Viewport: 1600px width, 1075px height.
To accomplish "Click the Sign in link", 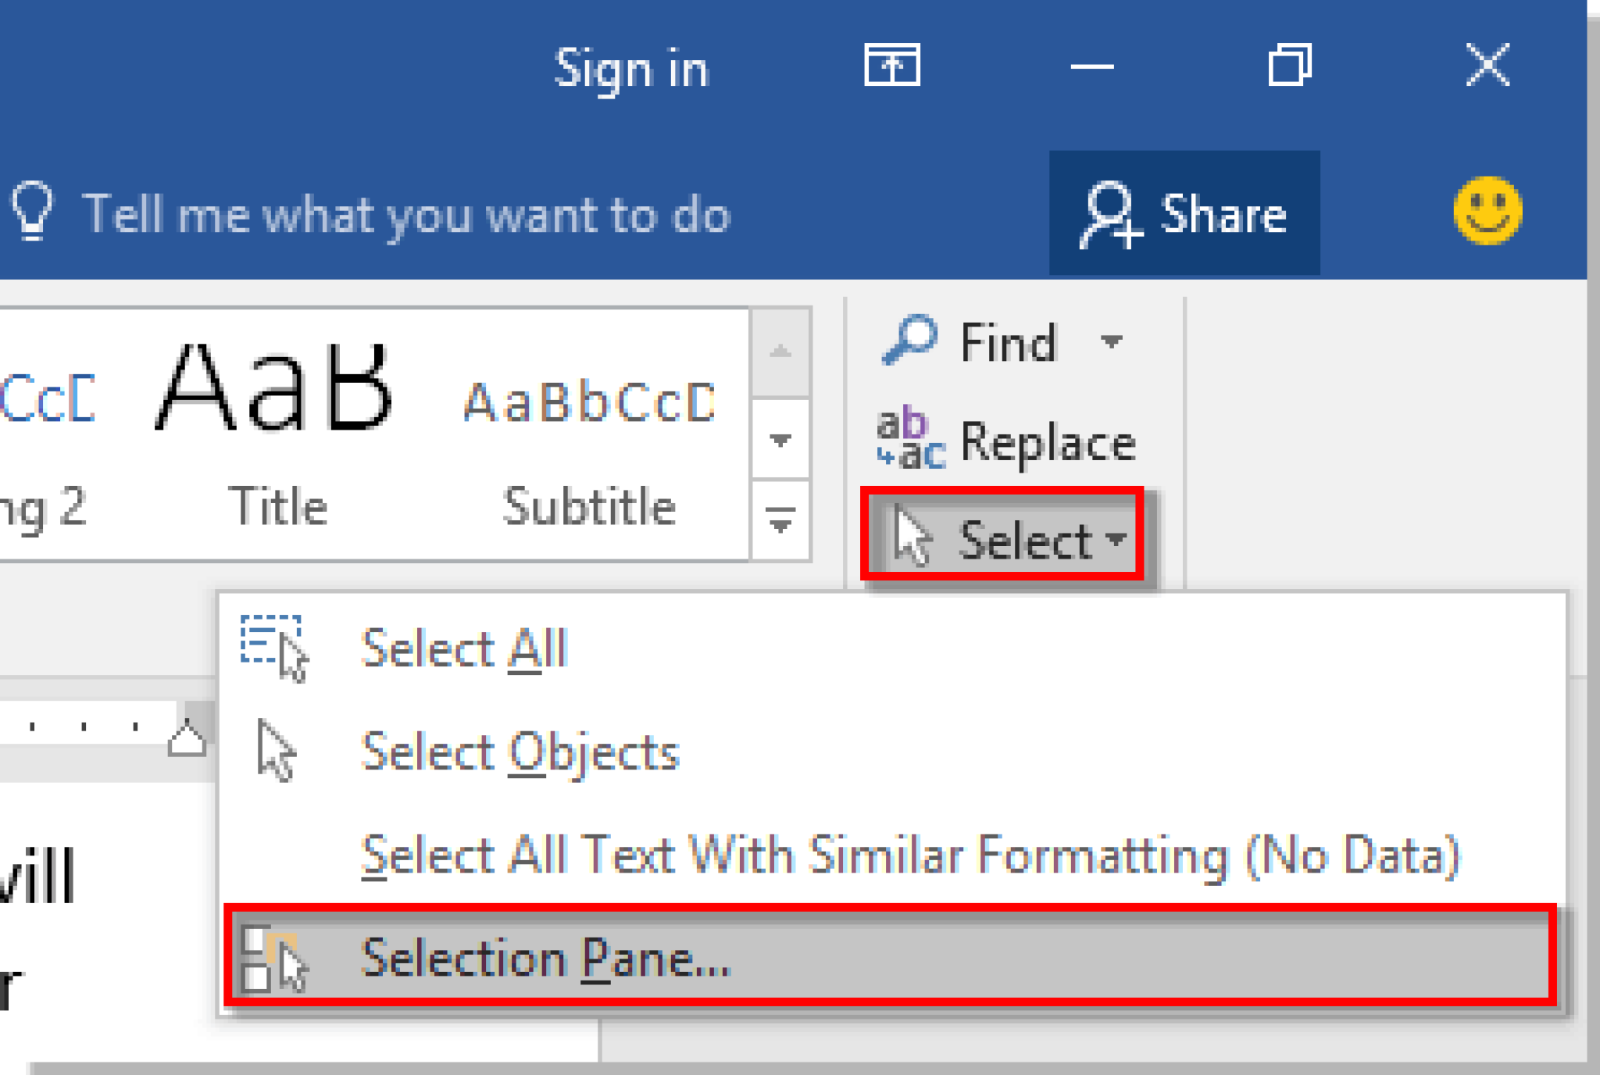I will 630,66.
